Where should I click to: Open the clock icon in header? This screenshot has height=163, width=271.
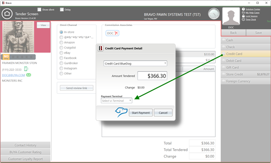(x=214, y=13)
